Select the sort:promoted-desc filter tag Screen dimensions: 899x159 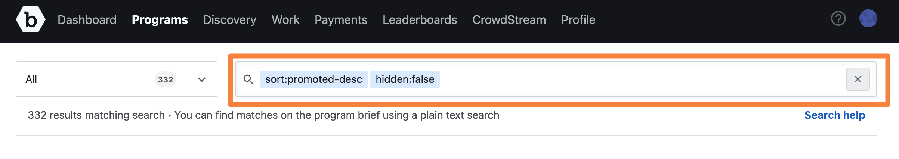313,79
